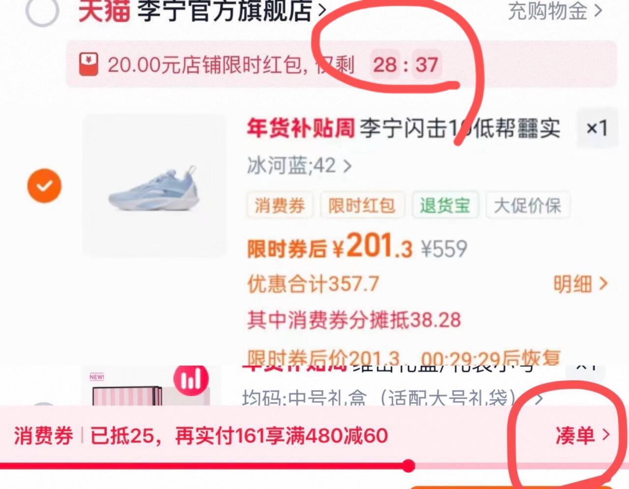Tap the pink chart badge icon
This screenshot has width=629, height=489.
[192, 380]
